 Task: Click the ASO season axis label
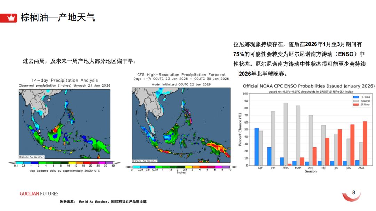(361, 168)
